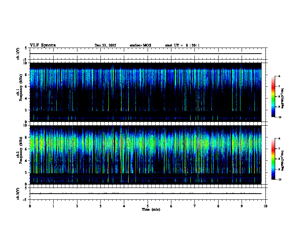Click time-axis tick label '1'

pos(53,206)
